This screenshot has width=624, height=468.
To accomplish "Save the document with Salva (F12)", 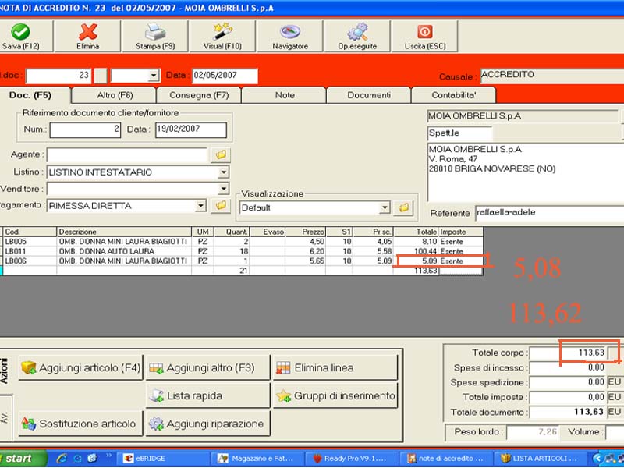I will [24, 36].
